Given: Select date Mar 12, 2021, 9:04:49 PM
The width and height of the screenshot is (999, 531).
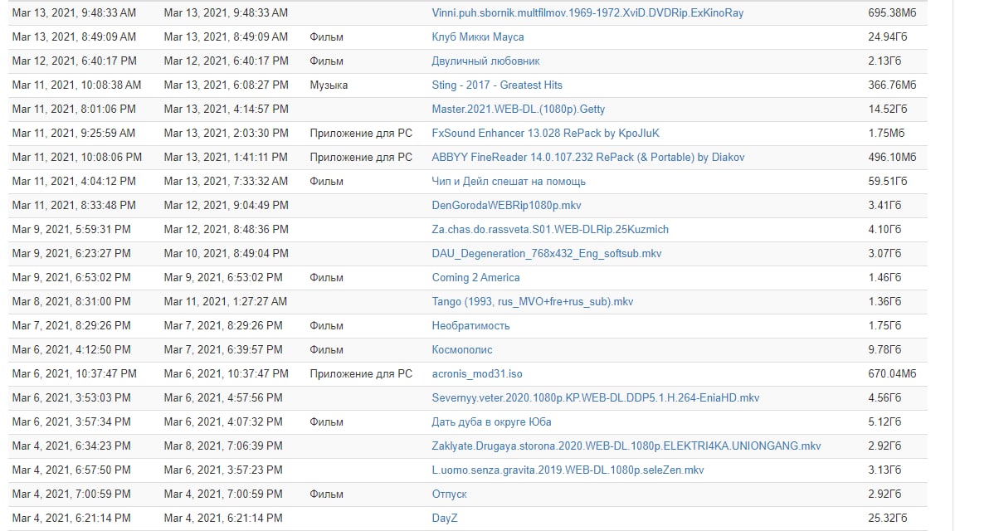Looking at the screenshot, I should click(x=226, y=206).
